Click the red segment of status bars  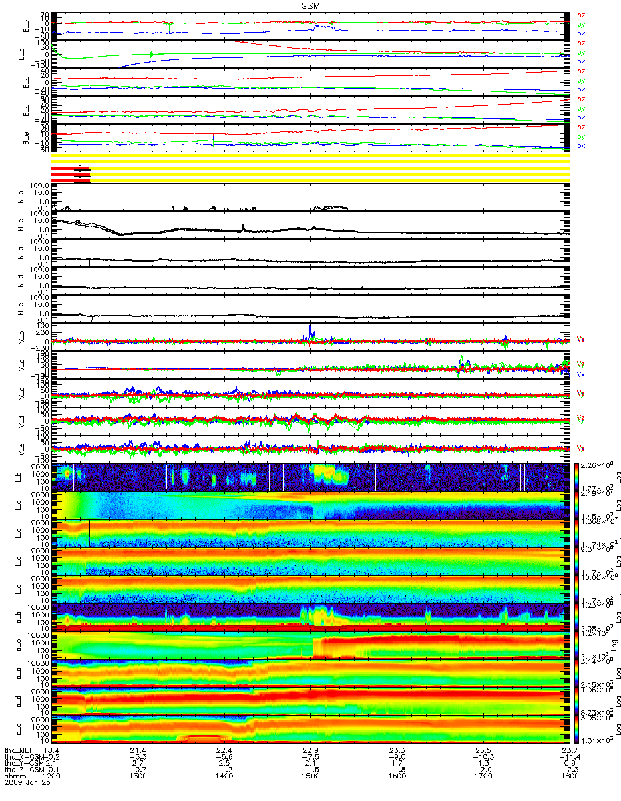click(71, 173)
